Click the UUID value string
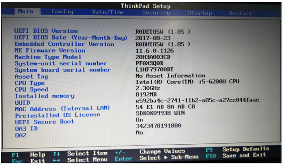The image size is (284, 166). point(197,100)
